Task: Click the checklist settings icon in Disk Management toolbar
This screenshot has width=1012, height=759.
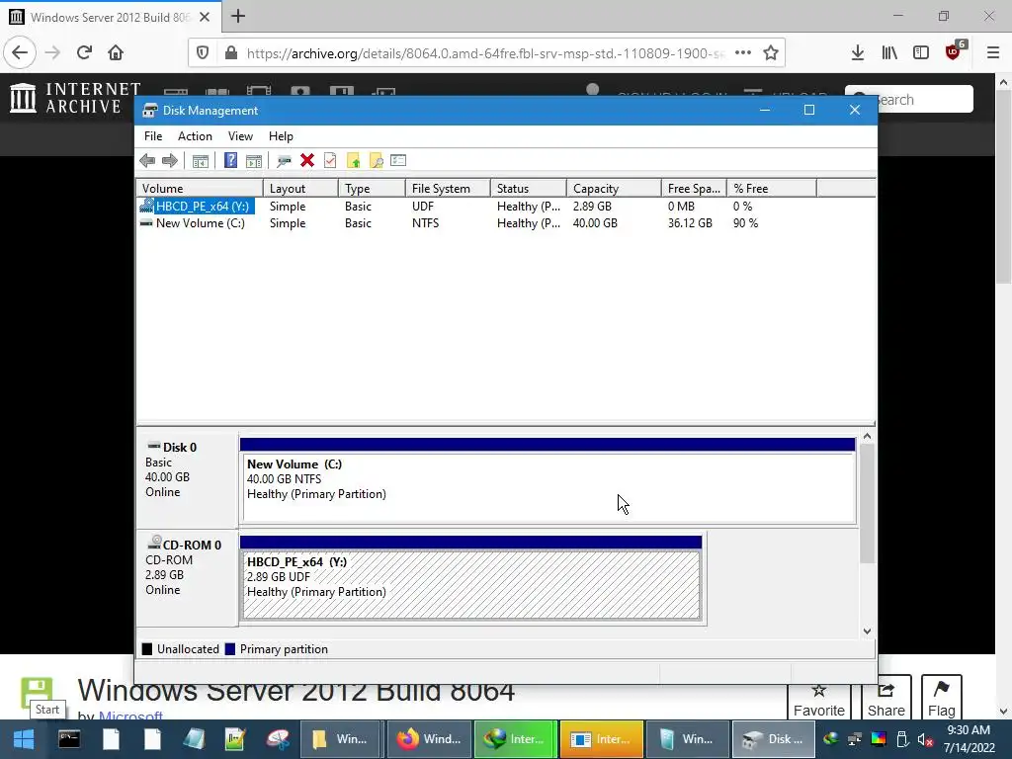Action: click(x=398, y=160)
